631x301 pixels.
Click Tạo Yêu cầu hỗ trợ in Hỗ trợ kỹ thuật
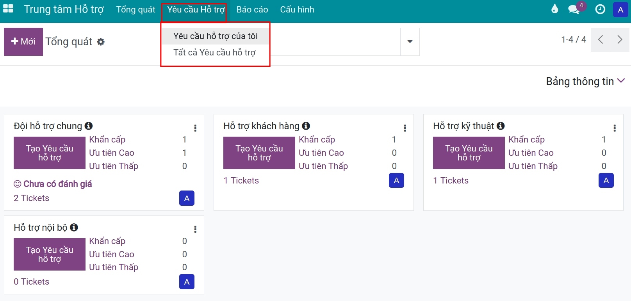tap(469, 153)
